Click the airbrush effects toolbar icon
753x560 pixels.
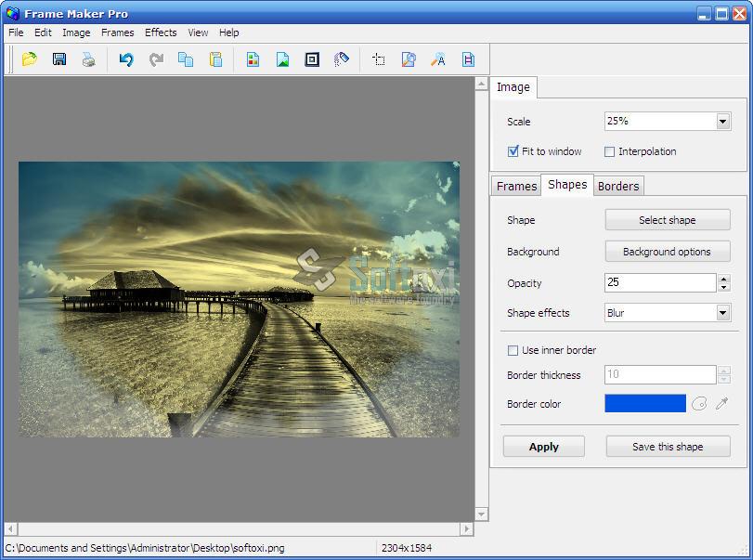(341, 59)
